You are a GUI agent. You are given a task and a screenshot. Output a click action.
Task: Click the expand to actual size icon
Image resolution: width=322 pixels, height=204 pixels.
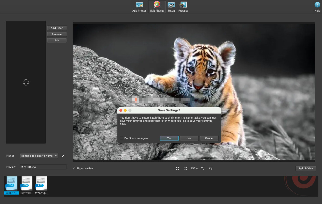[186, 168]
